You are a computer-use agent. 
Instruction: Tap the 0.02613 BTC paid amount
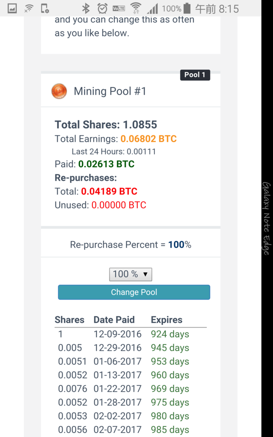click(x=106, y=164)
